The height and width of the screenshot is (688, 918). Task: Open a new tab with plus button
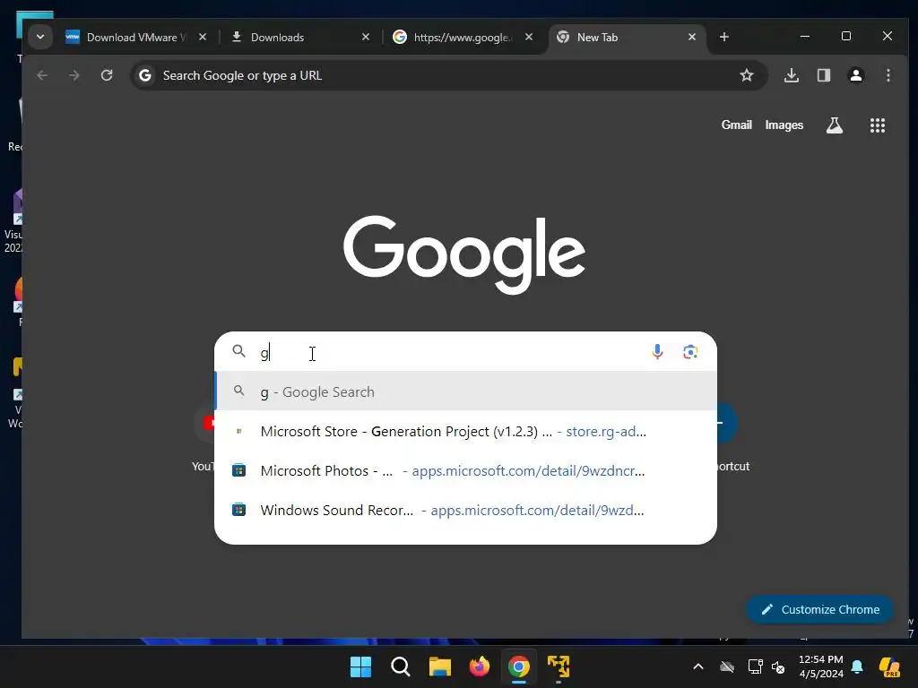tap(724, 37)
